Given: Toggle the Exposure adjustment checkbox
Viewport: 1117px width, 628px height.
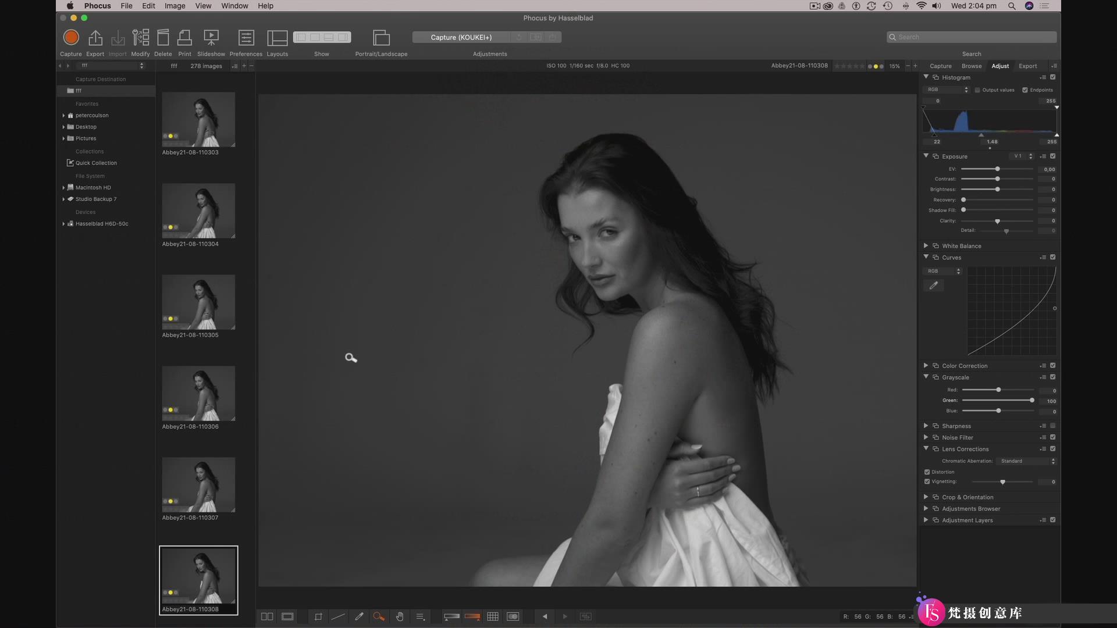Looking at the screenshot, I should pyautogui.click(x=1052, y=156).
